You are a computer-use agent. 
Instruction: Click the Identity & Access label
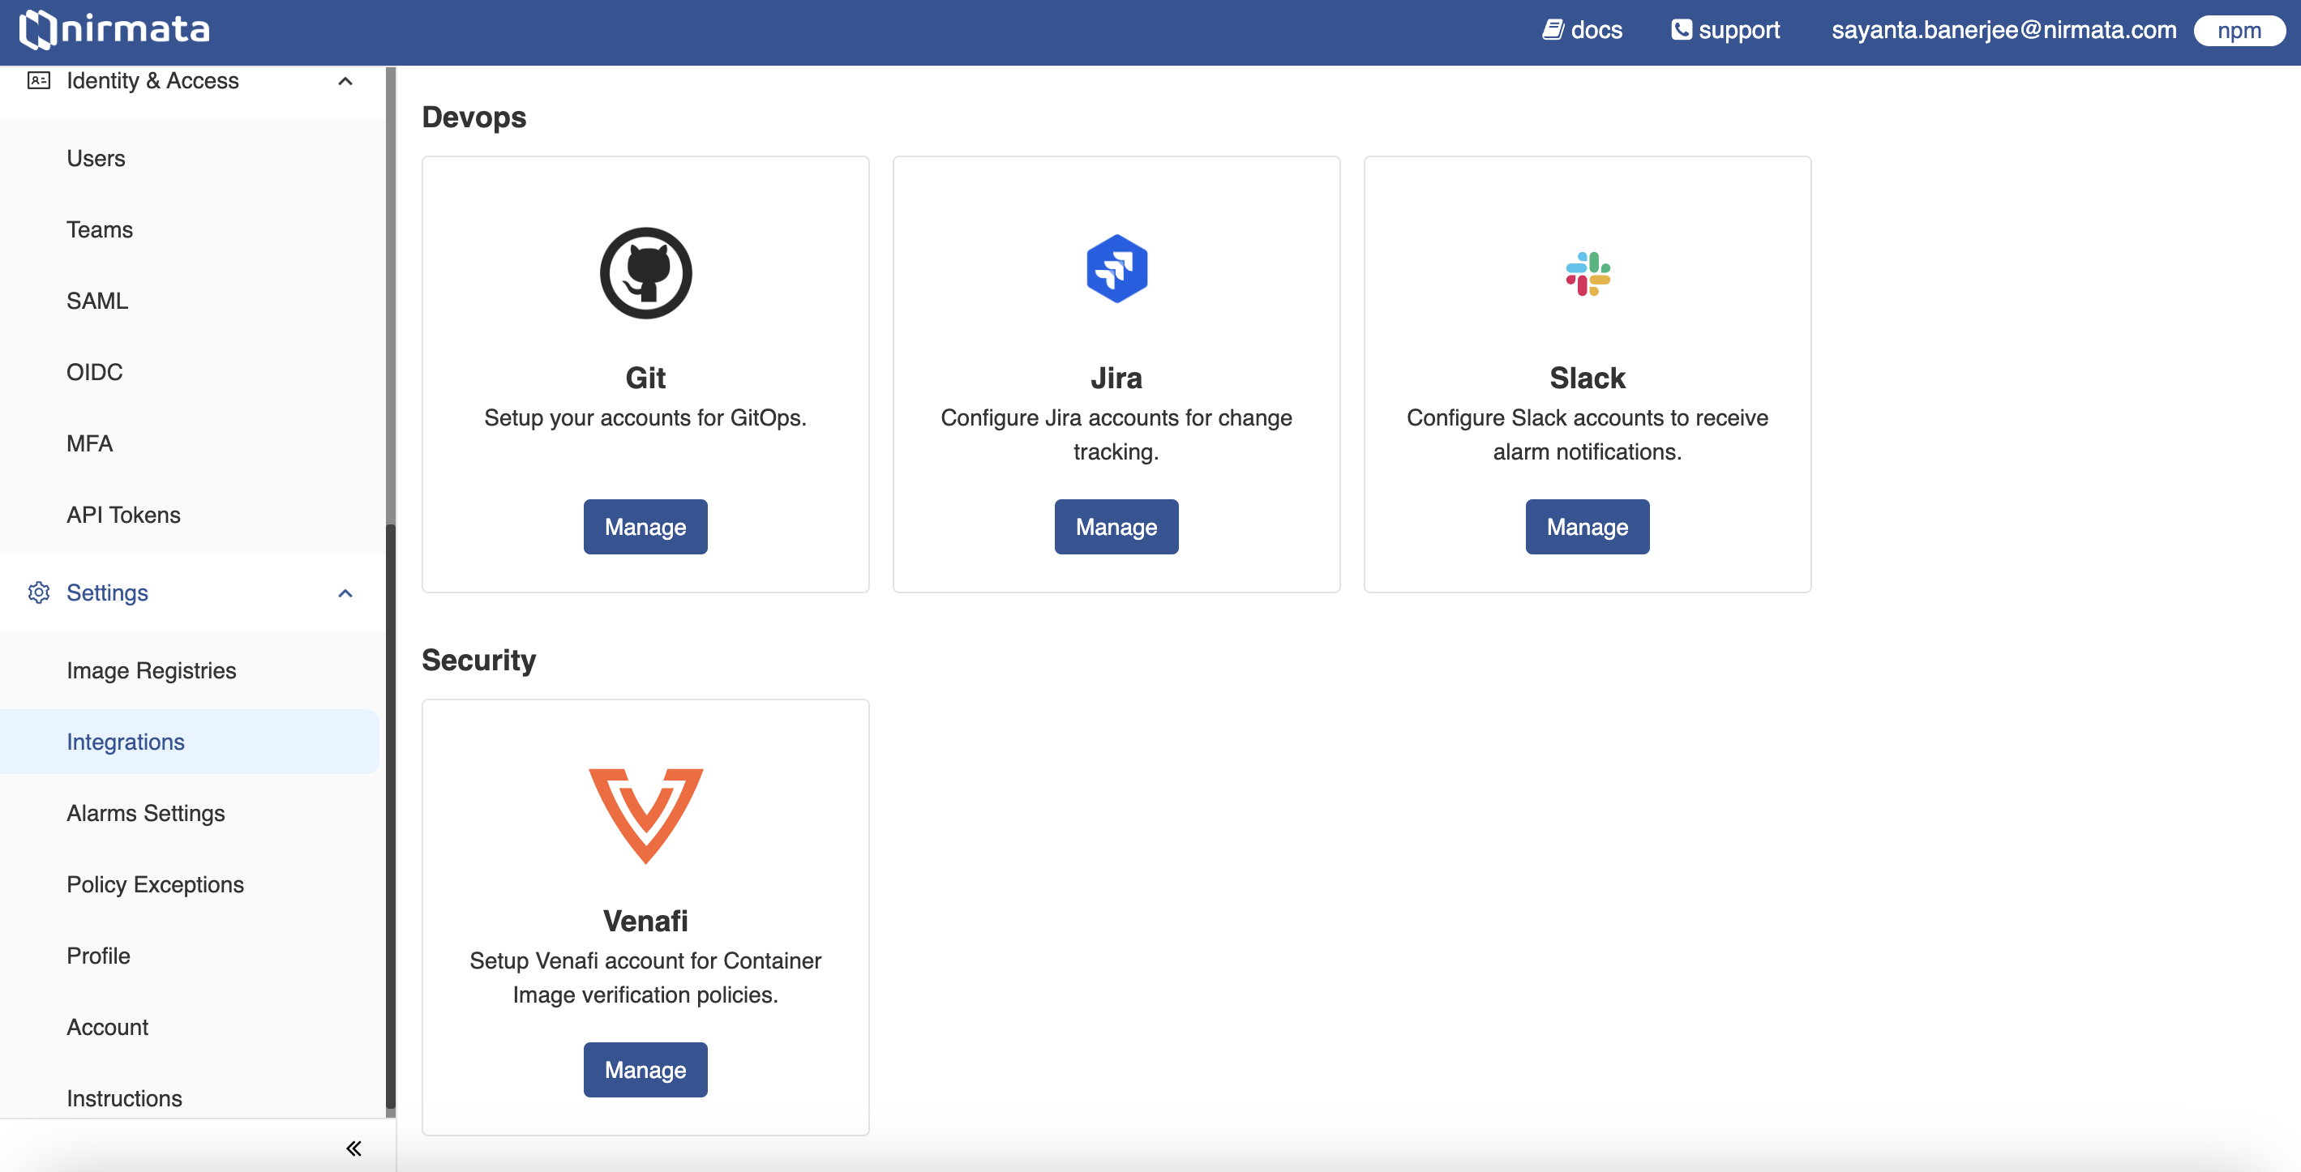pyautogui.click(x=152, y=80)
